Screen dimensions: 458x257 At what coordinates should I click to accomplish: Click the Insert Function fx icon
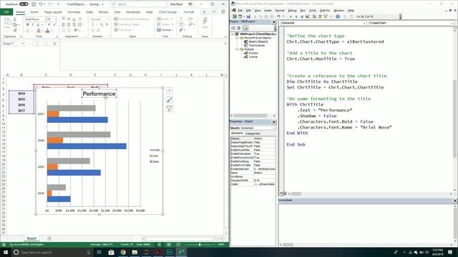pyautogui.click(x=54, y=44)
